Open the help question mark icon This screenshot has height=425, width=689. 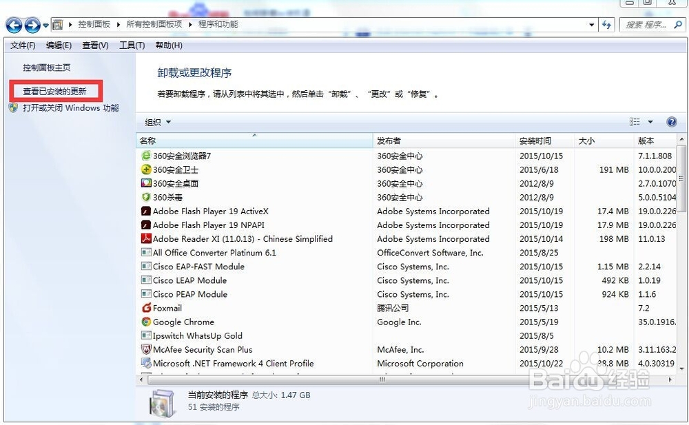[672, 122]
